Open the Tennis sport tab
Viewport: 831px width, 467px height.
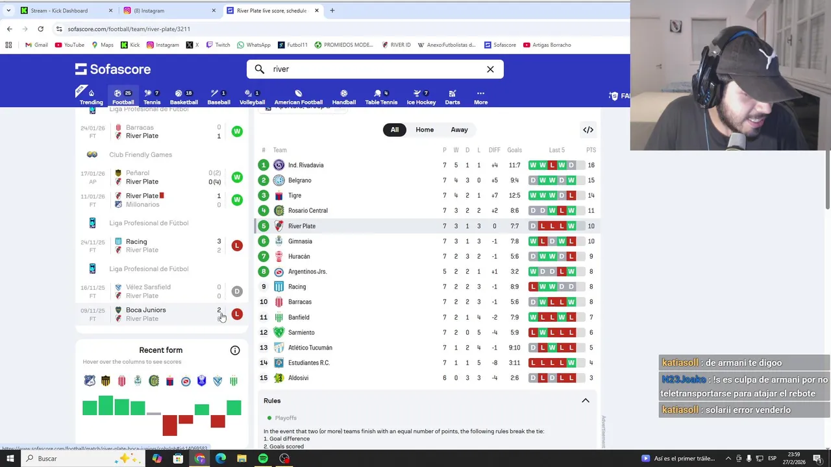(x=152, y=97)
